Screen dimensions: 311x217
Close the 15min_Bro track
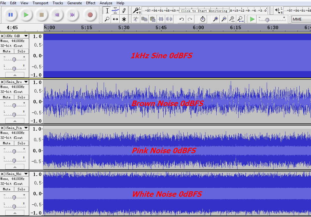(x=2, y=82)
